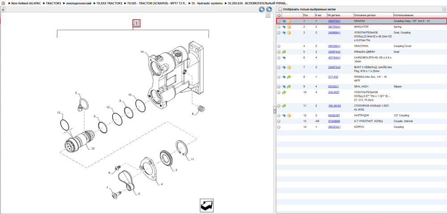
Task: Click blue arrow icon in ПРОБКА row
Action: point(284,77)
